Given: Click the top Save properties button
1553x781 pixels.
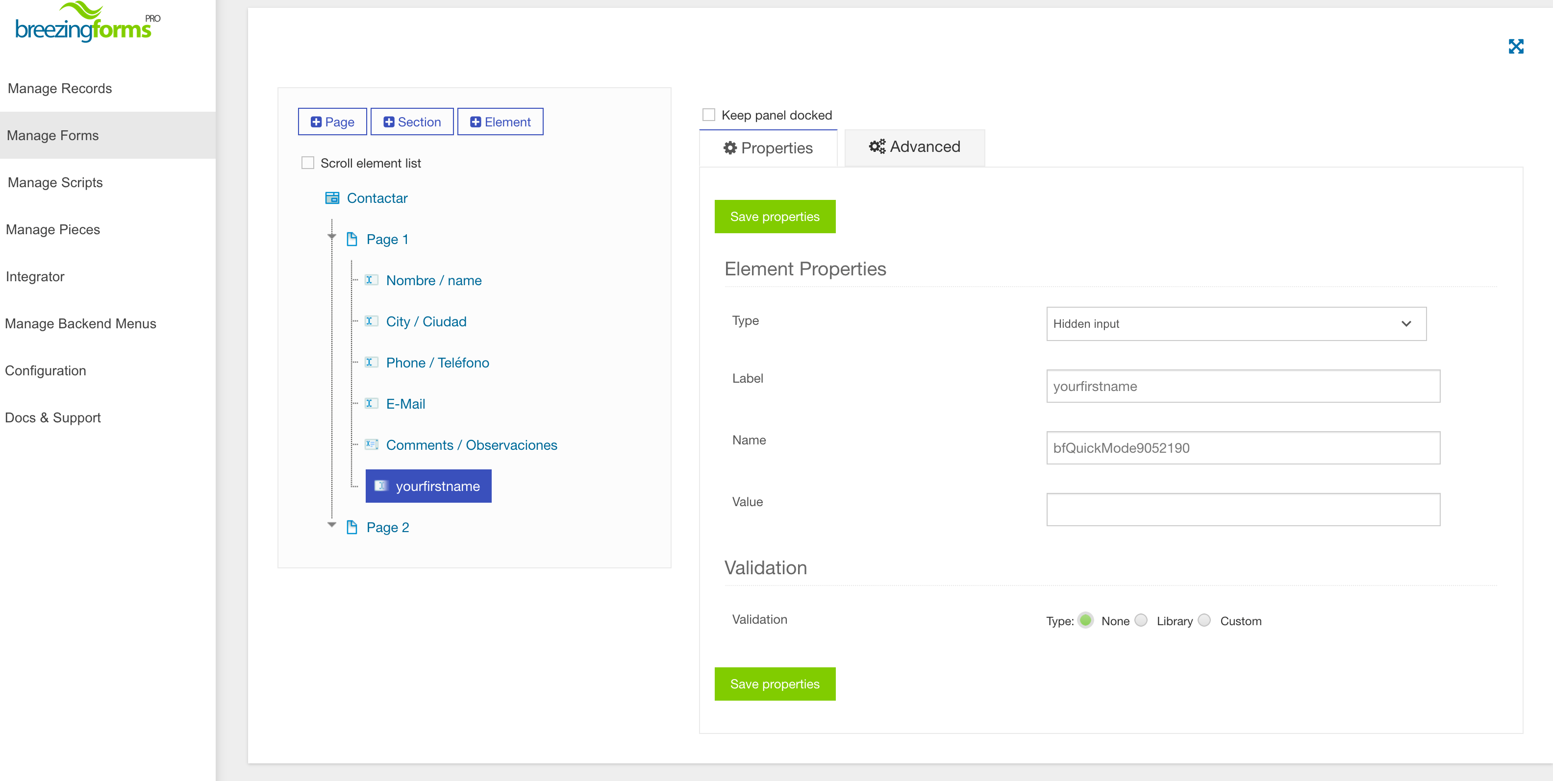Looking at the screenshot, I should click(775, 217).
